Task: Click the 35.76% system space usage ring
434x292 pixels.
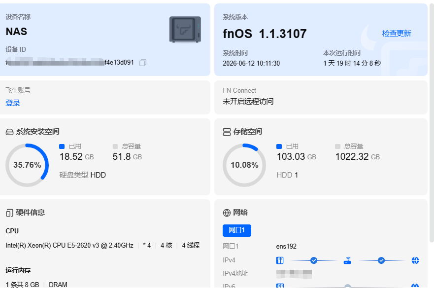Action: coord(27,165)
